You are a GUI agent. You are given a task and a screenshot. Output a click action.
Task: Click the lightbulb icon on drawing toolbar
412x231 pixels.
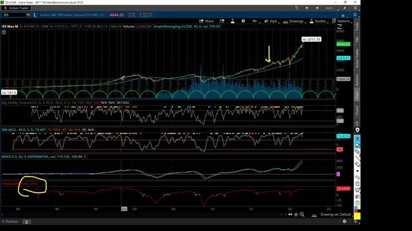coord(357,130)
